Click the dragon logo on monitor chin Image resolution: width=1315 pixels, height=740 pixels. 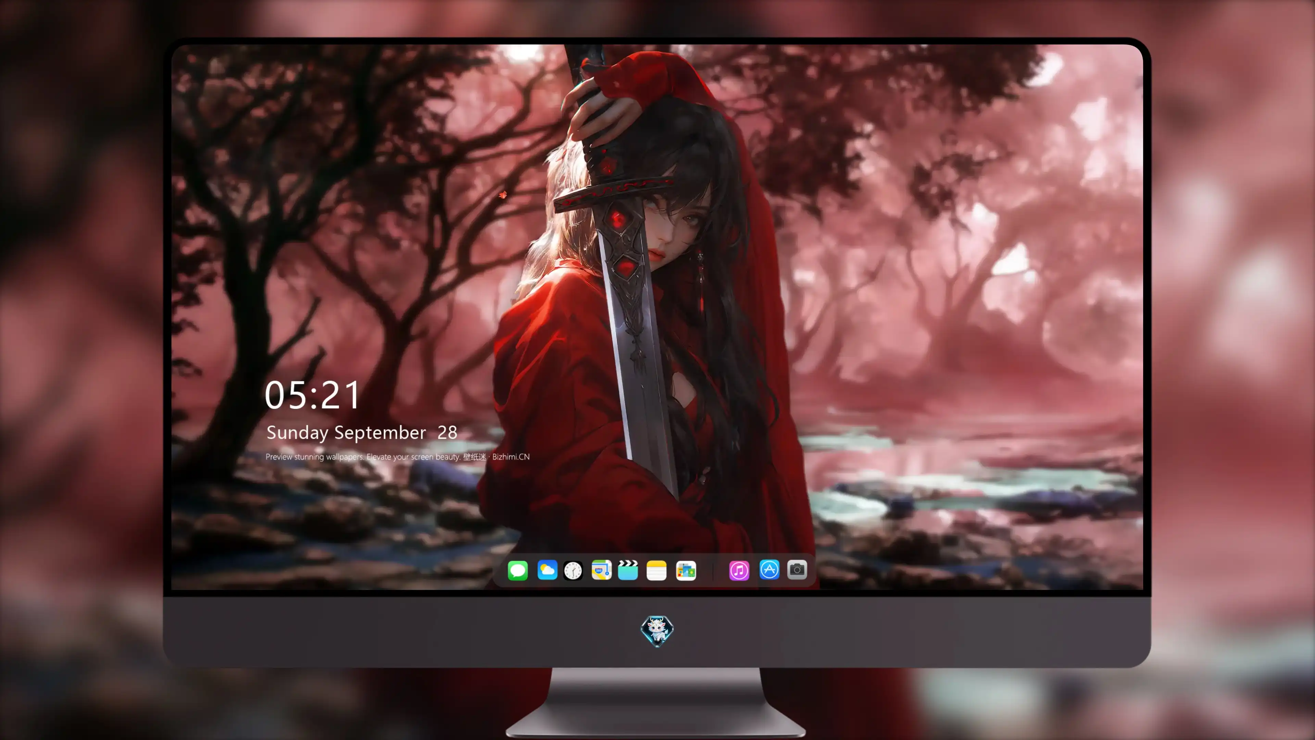coord(657,631)
